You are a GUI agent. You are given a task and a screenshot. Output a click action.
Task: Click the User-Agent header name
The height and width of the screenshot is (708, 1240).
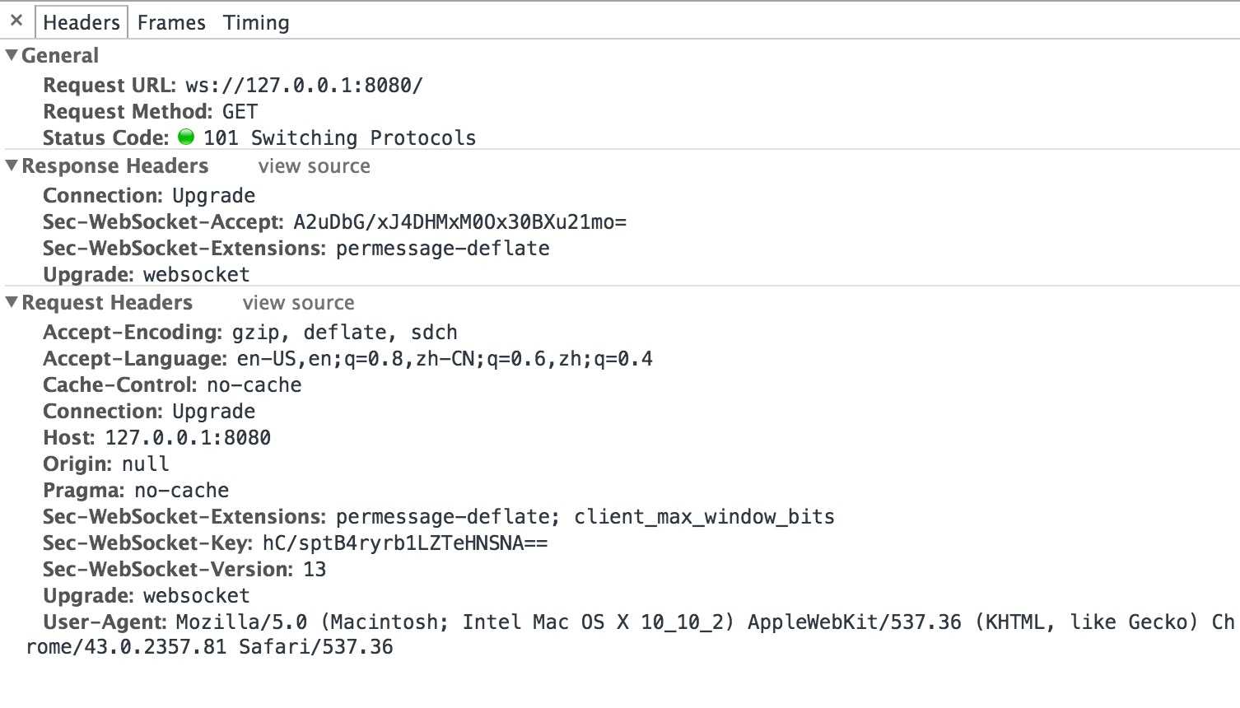[x=105, y=622]
